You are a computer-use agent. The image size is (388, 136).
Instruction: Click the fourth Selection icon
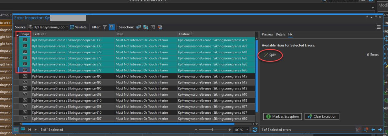pyautogui.click(x=160, y=27)
